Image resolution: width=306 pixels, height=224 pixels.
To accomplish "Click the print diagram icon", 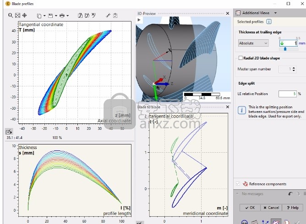I will click(62, 16).
